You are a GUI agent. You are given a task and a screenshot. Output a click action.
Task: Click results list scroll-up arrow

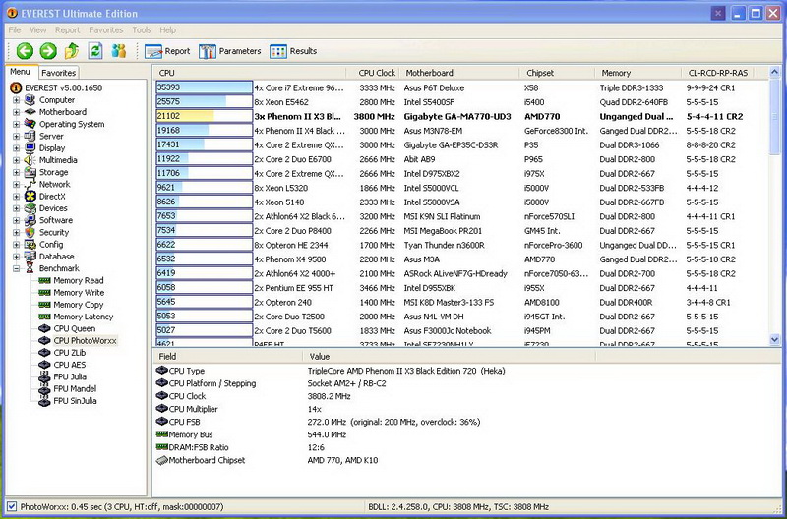point(774,72)
